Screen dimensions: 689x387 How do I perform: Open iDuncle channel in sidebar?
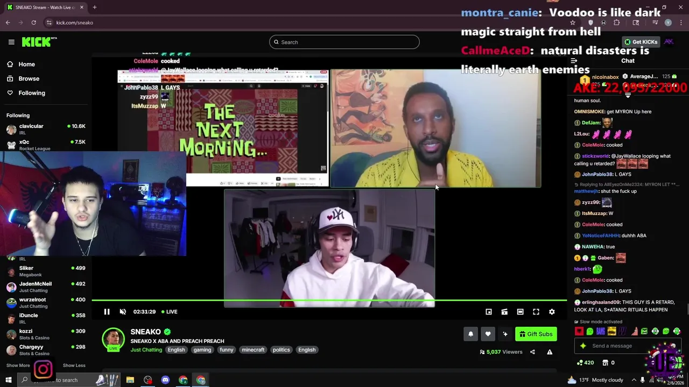tap(46, 318)
